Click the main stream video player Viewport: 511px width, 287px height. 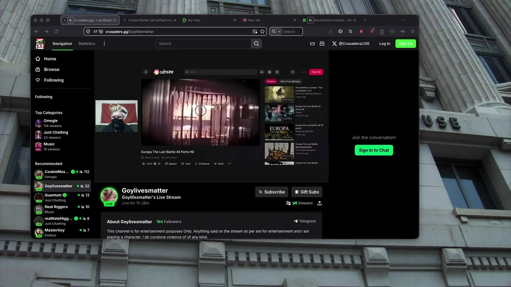[x=211, y=116]
